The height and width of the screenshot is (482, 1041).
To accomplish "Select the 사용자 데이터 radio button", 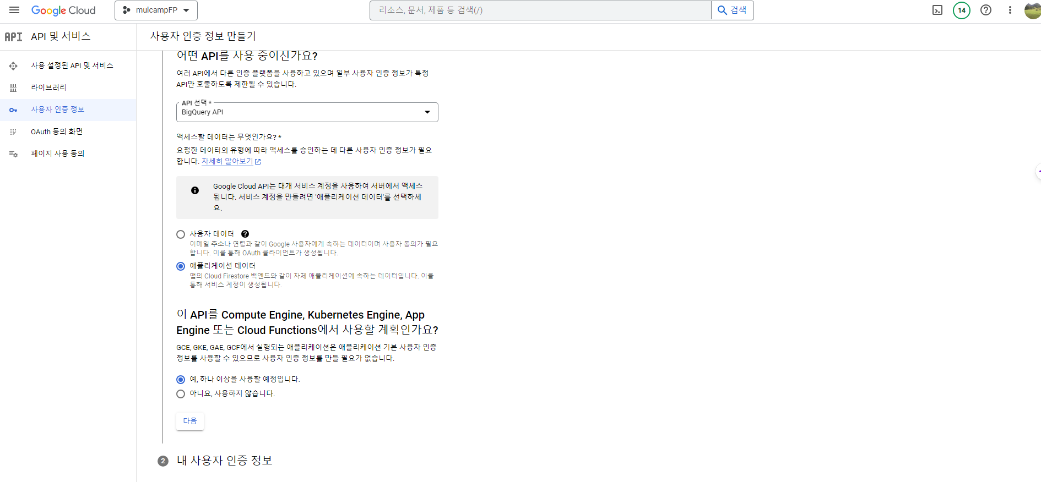I will pos(181,234).
